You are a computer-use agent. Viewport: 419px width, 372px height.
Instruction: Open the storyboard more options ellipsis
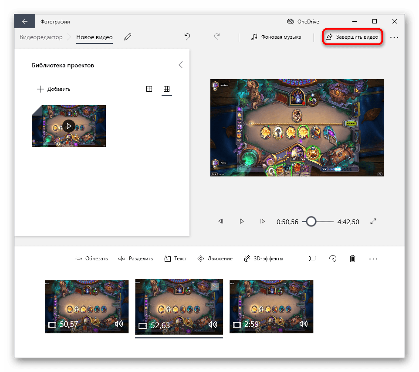point(373,259)
